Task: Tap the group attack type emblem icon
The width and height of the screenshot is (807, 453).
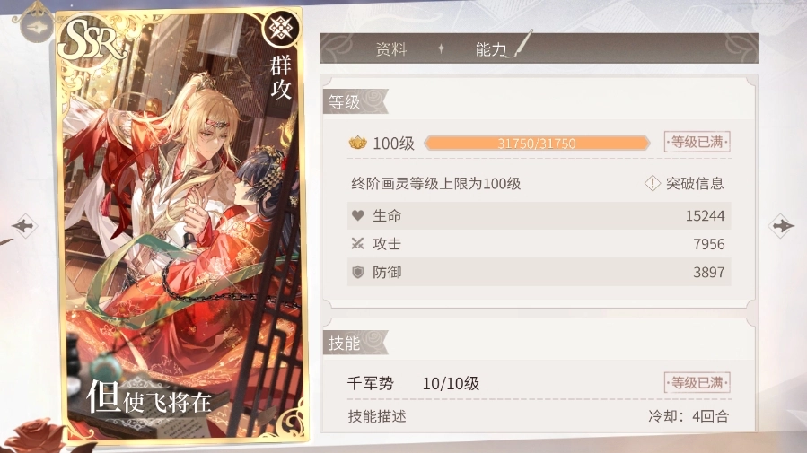Action: pos(281,28)
